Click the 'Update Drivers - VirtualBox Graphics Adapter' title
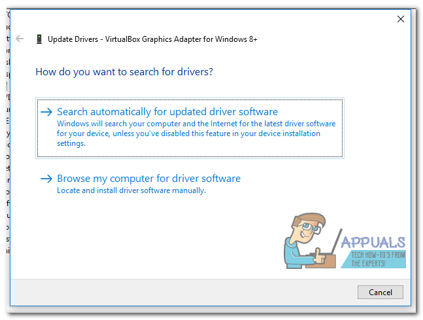The width and height of the screenshot is (423, 320). (152, 39)
